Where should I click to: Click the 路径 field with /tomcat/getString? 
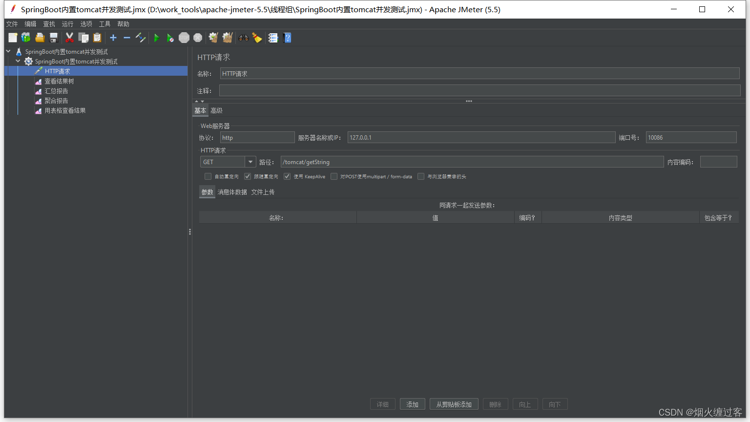pyautogui.click(x=472, y=162)
